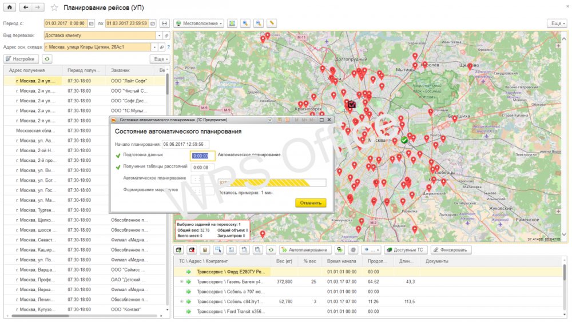The image size is (572, 322).
Task: Click the automatic planning progress bar
Action: (x=272, y=183)
